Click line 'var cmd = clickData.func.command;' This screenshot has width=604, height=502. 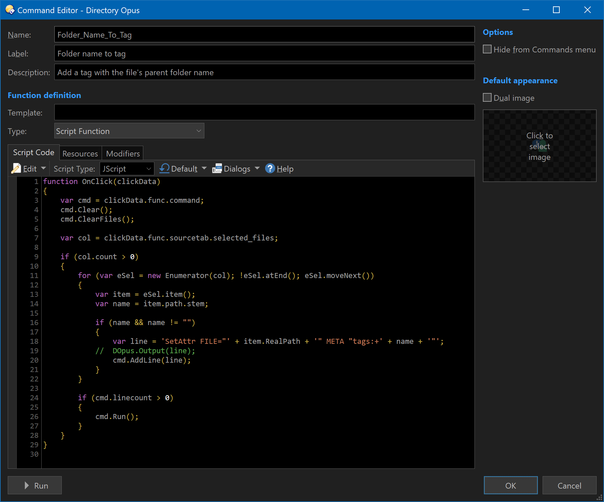[x=132, y=200]
